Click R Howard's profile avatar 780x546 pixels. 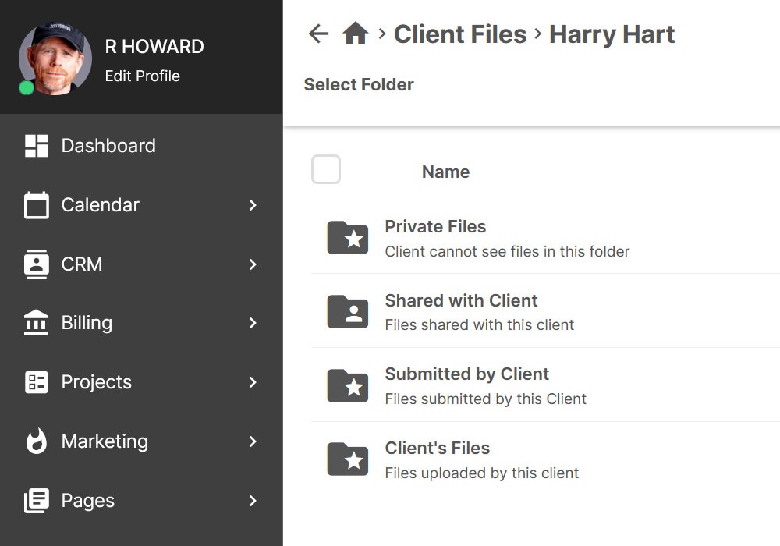[50, 57]
